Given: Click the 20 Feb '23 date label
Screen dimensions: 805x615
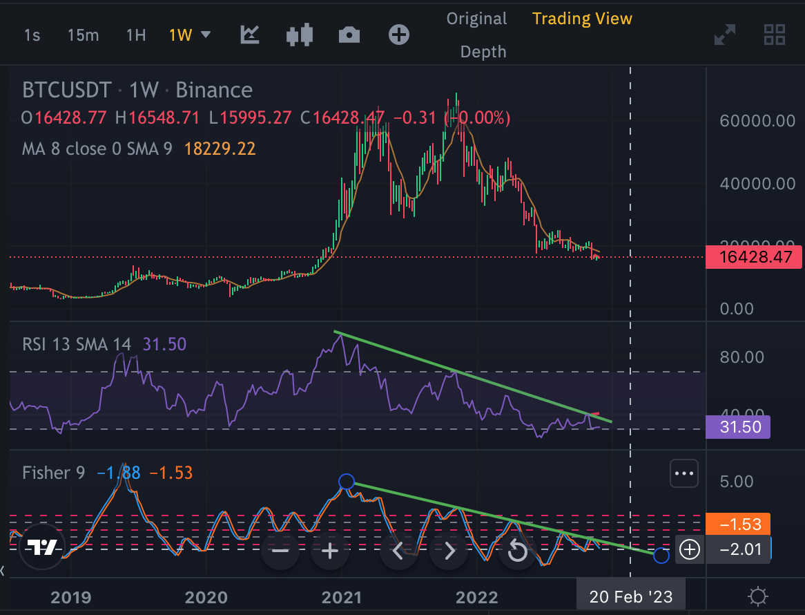Looking at the screenshot, I should point(631,596).
